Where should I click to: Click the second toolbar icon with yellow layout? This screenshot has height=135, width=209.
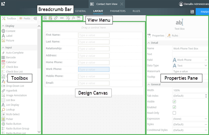(x=50, y=18)
